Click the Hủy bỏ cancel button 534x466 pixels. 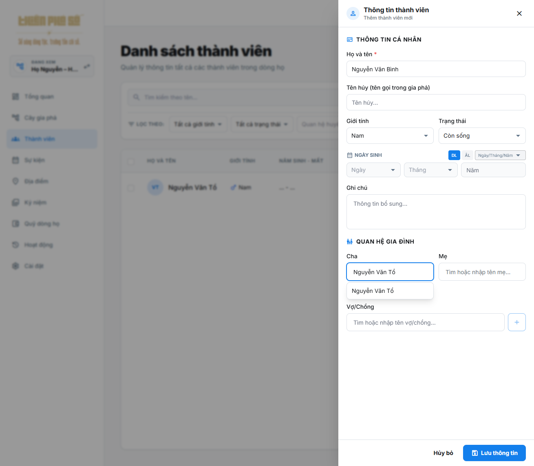444,453
